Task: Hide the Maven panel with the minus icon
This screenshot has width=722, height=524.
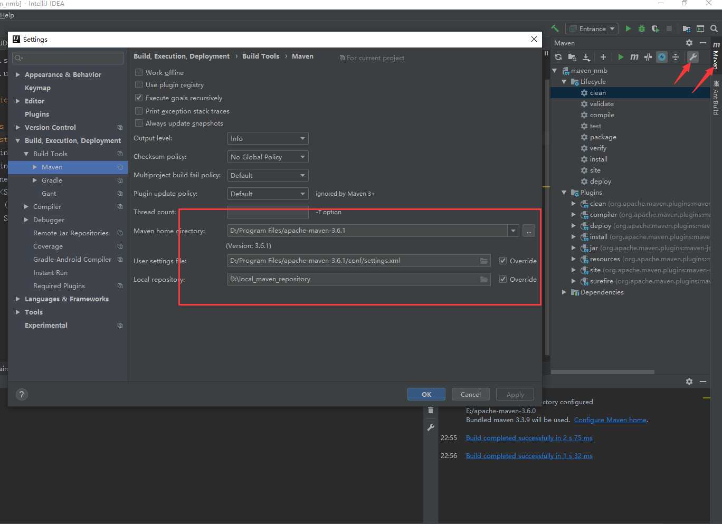Action: coord(703,43)
